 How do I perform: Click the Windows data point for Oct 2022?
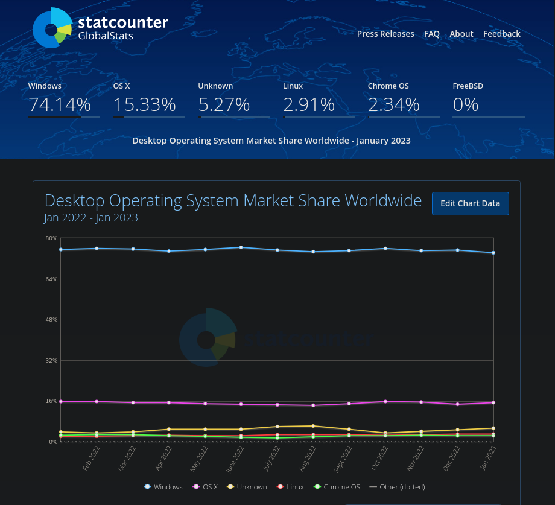coord(385,249)
